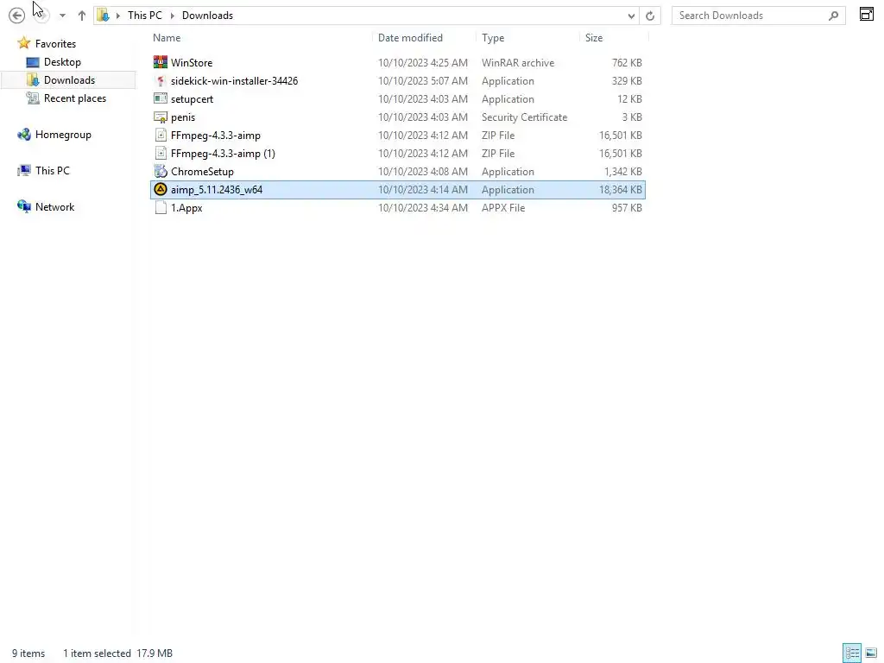Click the sidekick-win-installer-34426 icon
This screenshot has height=663, width=884.
[x=161, y=80]
